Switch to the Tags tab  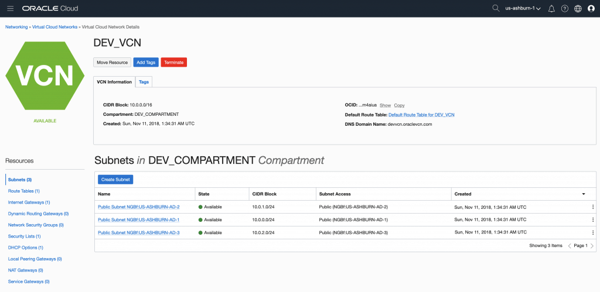click(144, 82)
